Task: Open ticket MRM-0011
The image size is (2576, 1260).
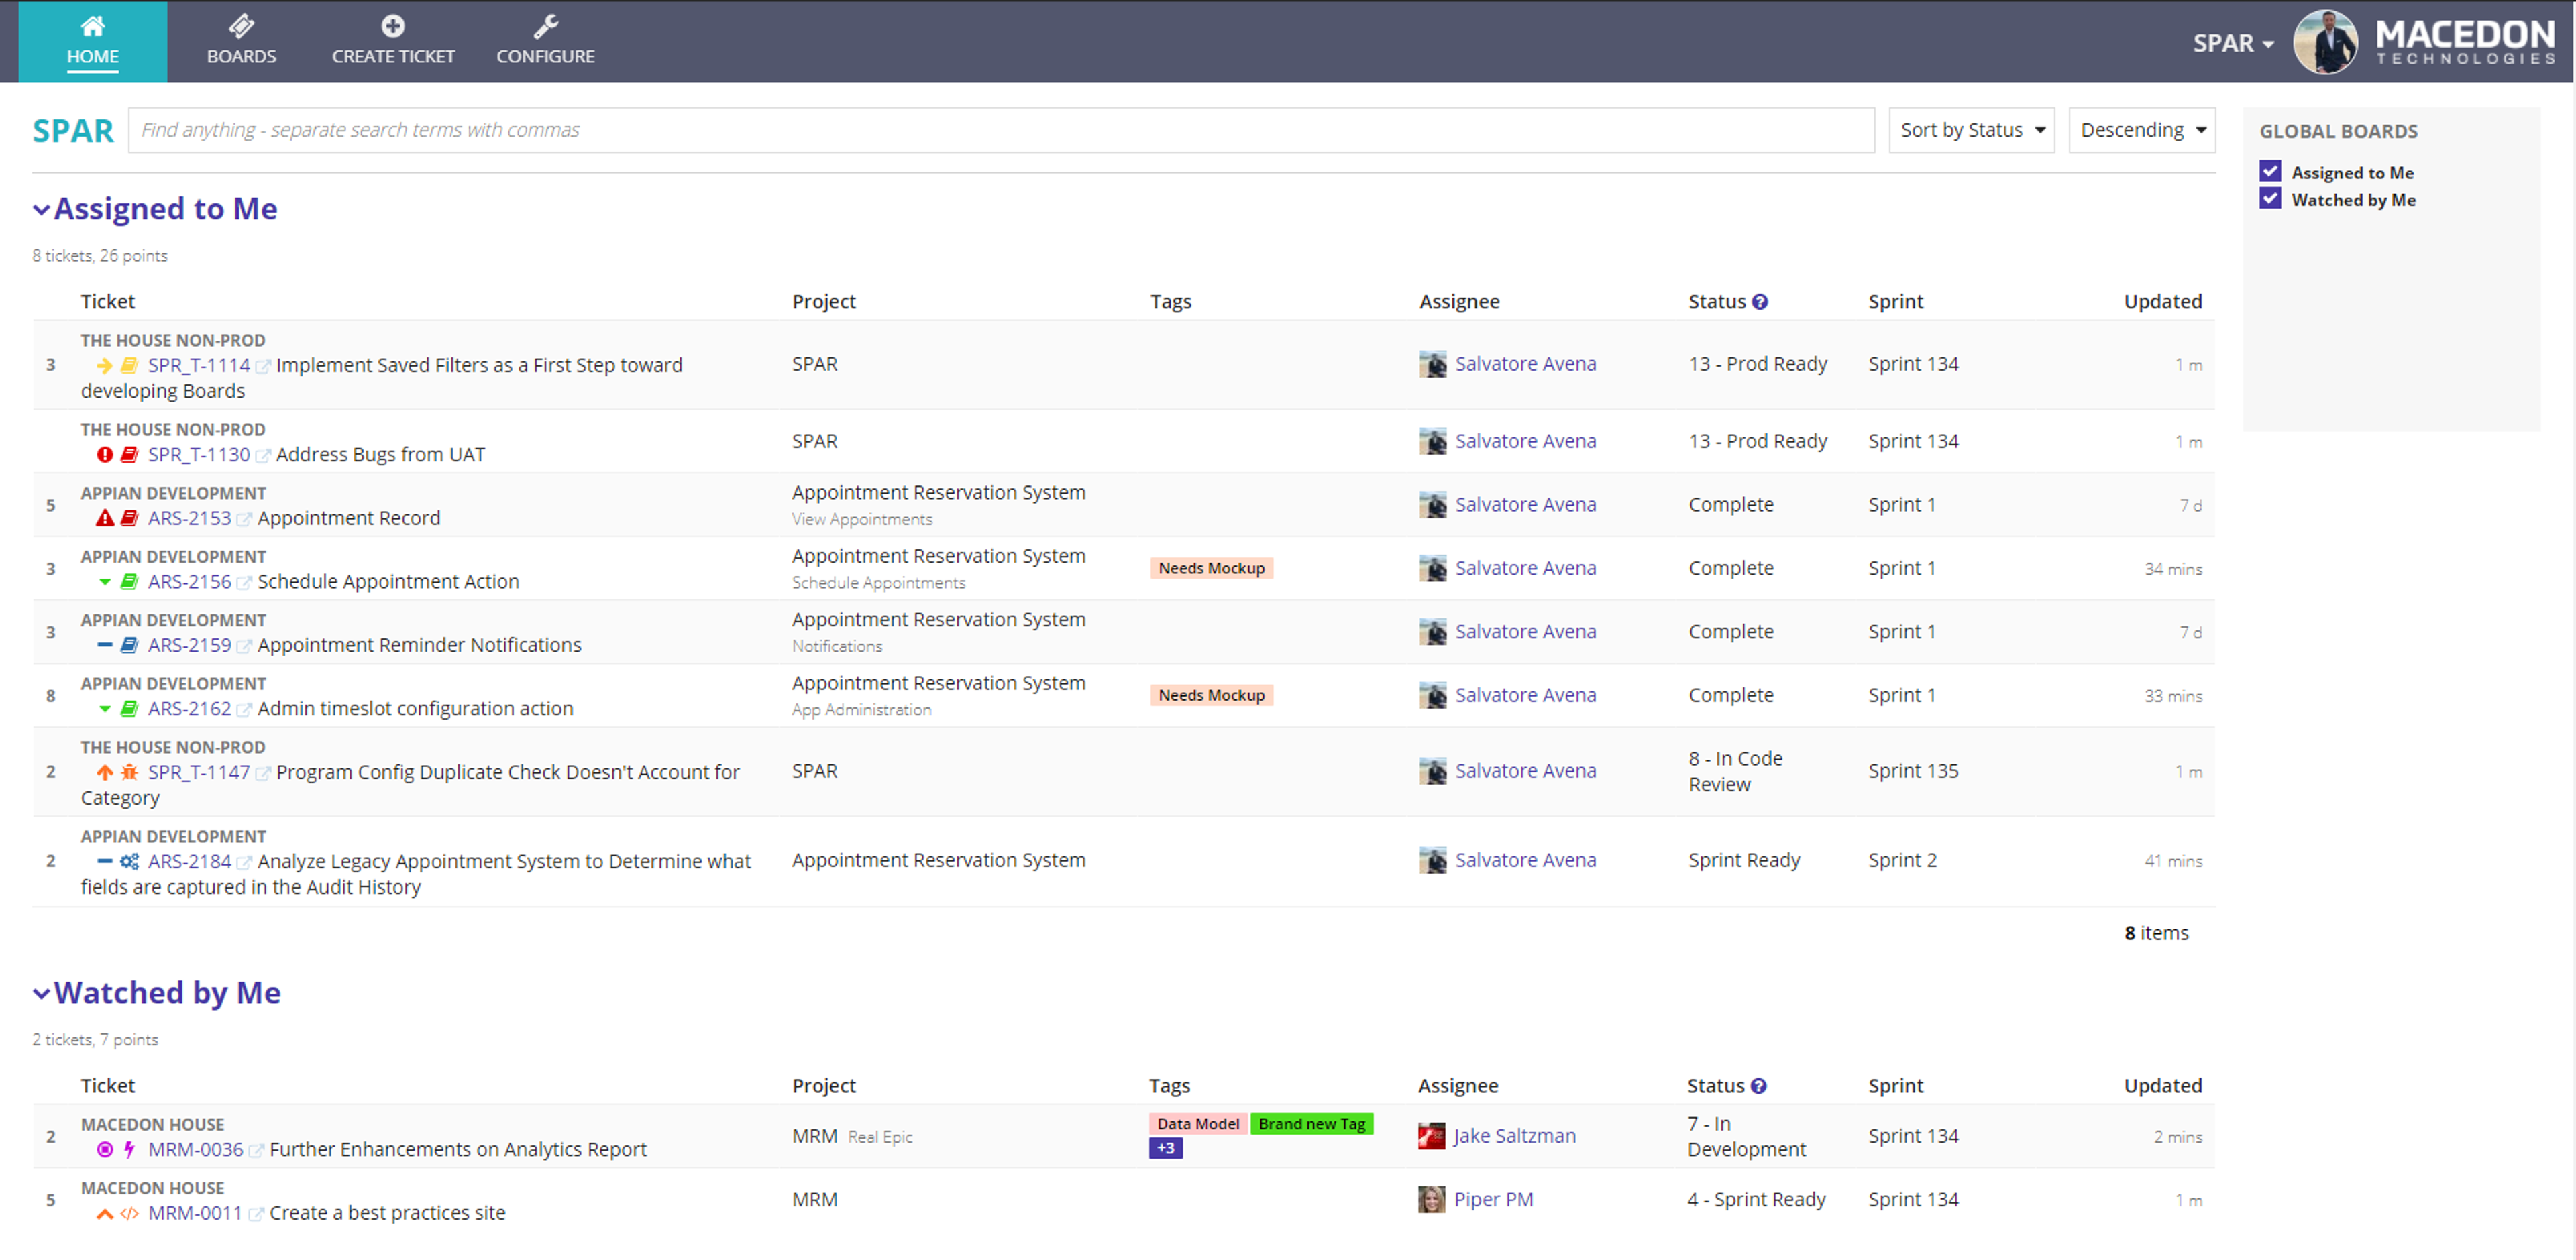Action: [x=195, y=1213]
